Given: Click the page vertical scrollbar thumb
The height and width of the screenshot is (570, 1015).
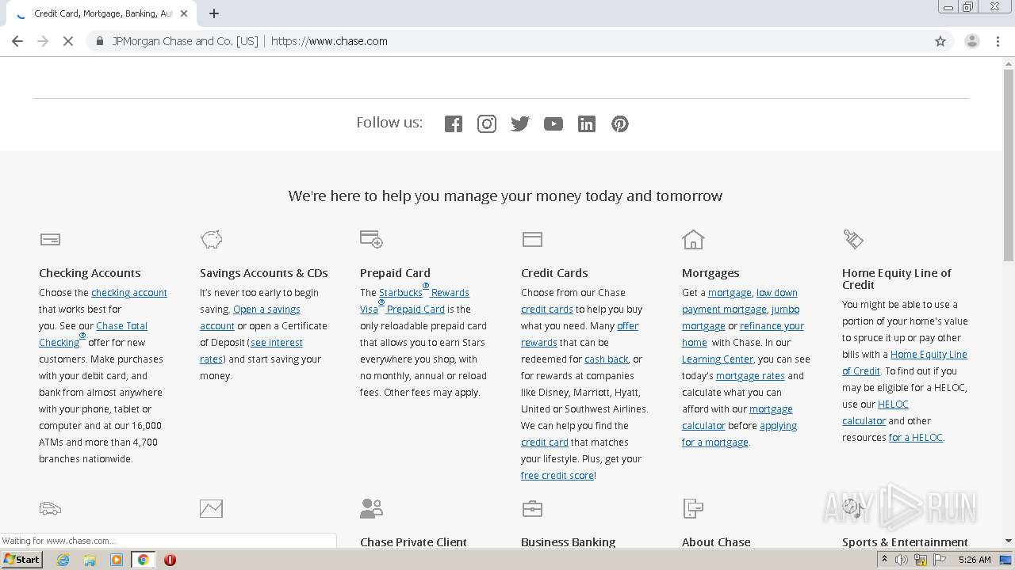Looking at the screenshot, I should [1009, 165].
